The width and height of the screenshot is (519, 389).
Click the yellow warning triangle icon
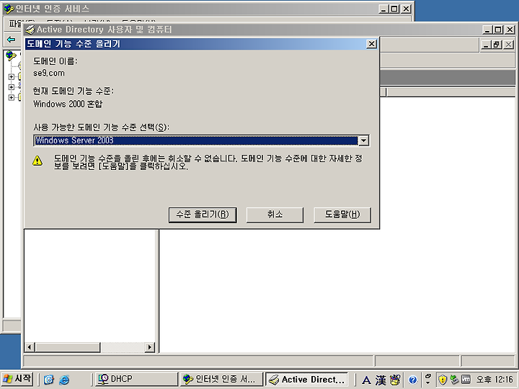tap(37, 161)
